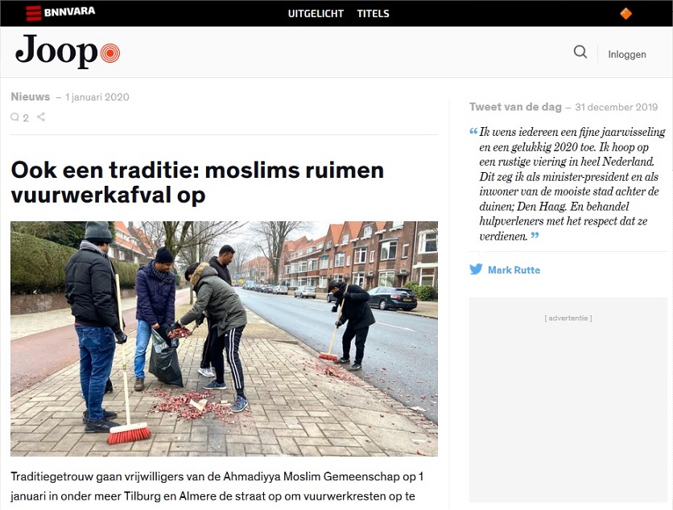The height and width of the screenshot is (510, 673).
Task: Click the article intro paragraph text
Action: point(217,487)
